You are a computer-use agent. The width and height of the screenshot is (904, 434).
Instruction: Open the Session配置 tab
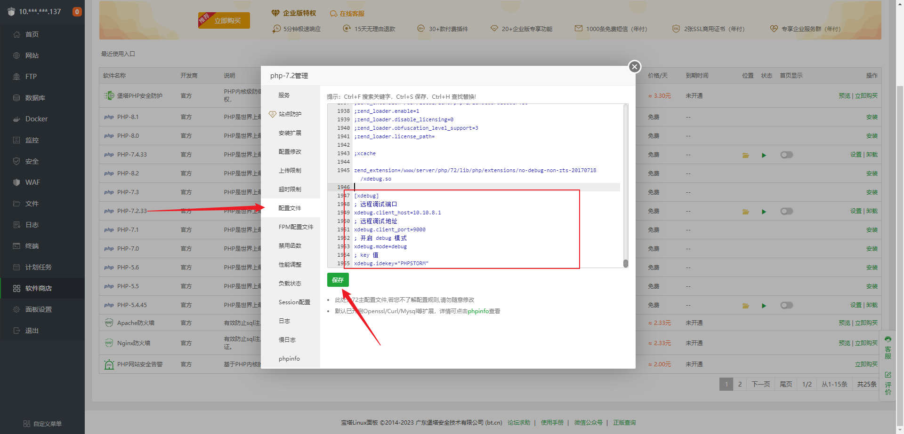[x=291, y=302]
